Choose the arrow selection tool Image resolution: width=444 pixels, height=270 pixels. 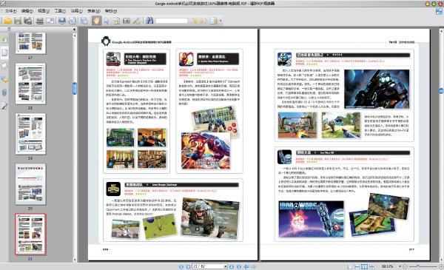click(x=106, y=21)
